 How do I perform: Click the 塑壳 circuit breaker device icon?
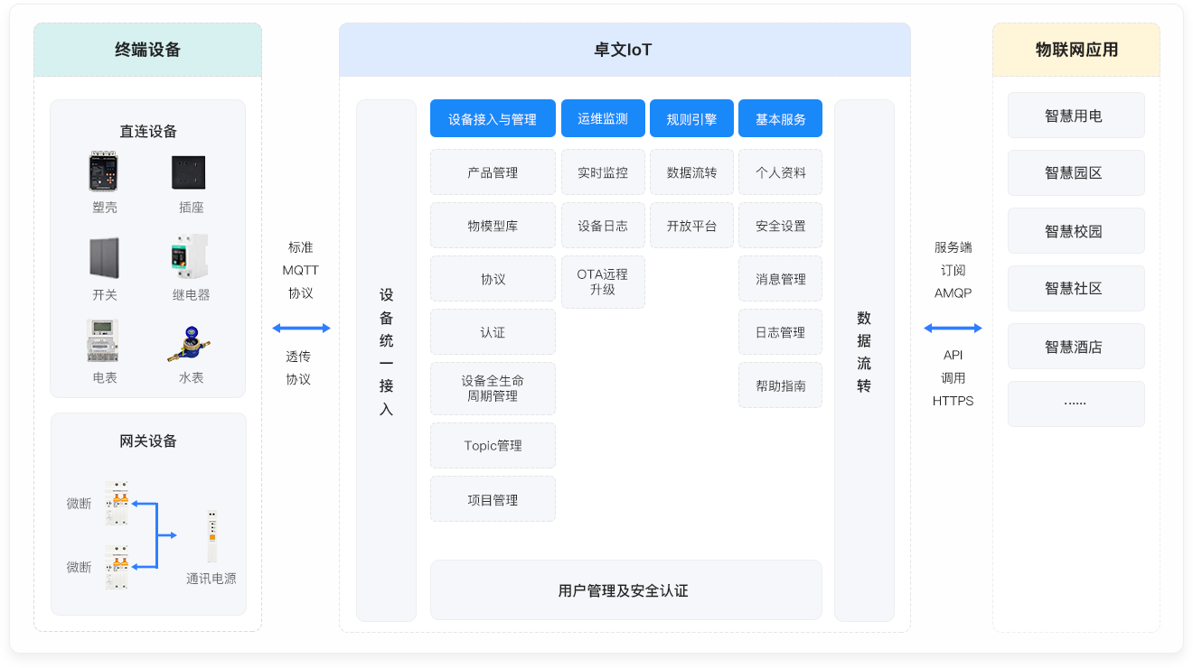coord(104,172)
